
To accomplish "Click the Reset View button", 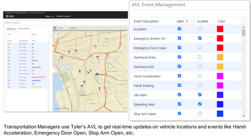I will click(73, 28).
